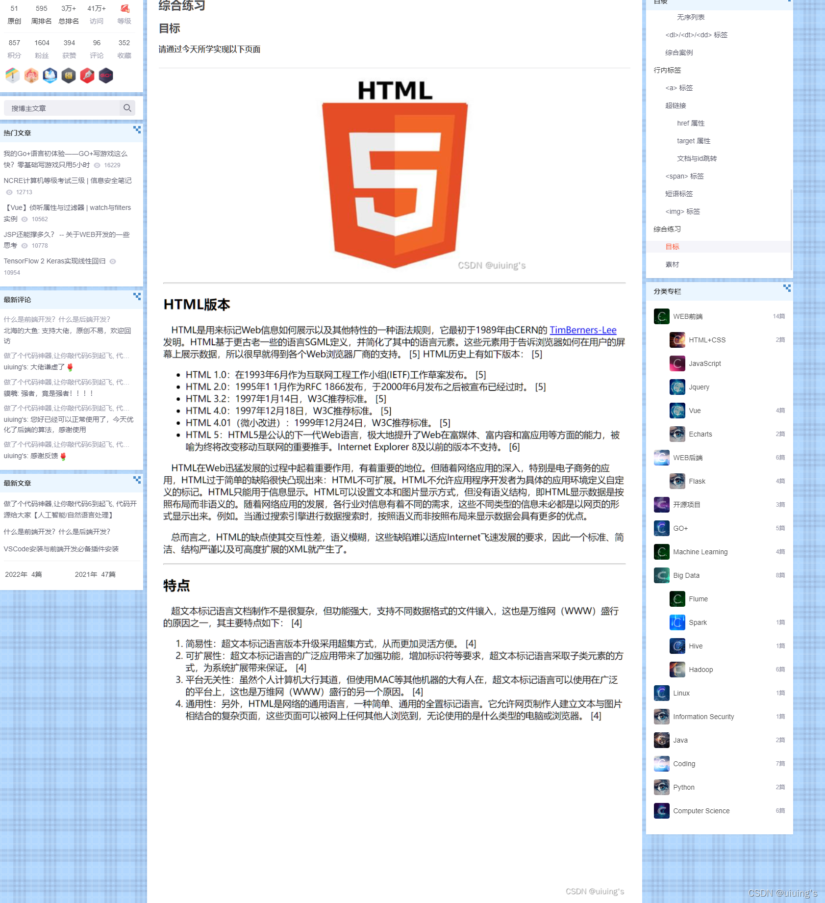Click the search magnifier icon
The image size is (825, 903).
(x=127, y=108)
